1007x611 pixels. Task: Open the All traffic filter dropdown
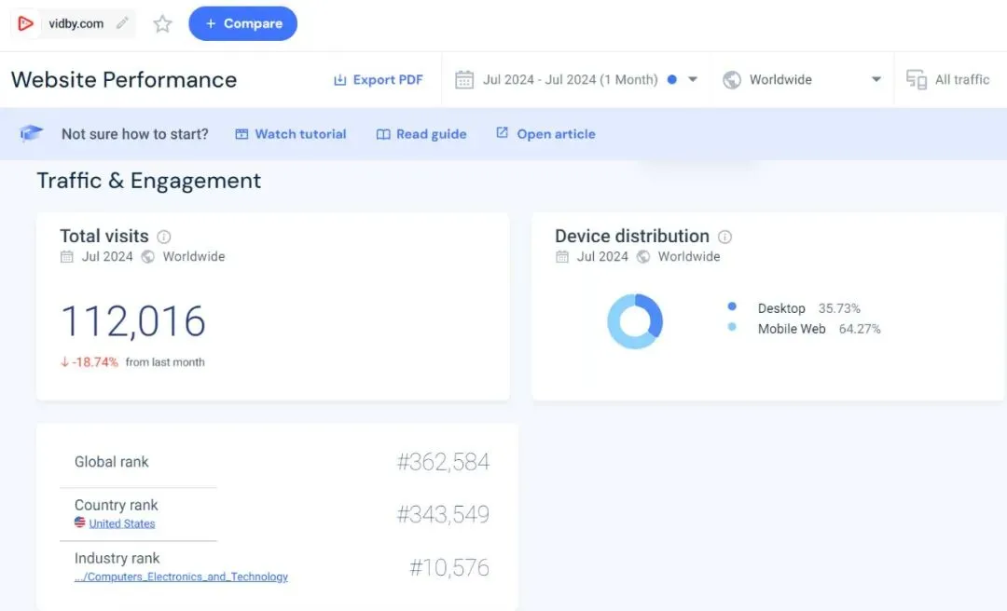pyautogui.click(x=948, y=79)
